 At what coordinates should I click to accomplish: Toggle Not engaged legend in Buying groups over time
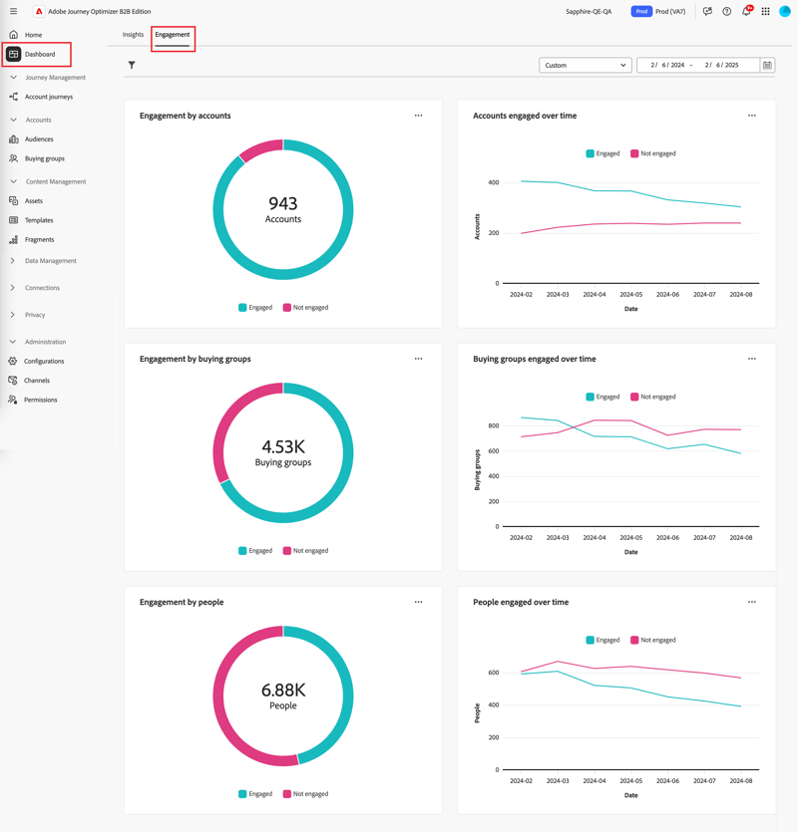653,397
